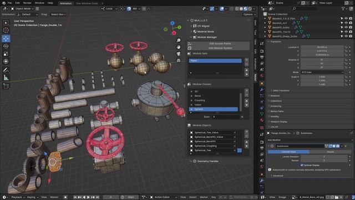Toggle visibility eye for Bend45_1.5-3.75m
This screenshot has width=355, height=200.
pyautogui.click(x=346, y=18)
